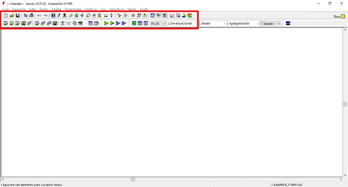The height and width of the screenshot is (187, 348).
Task: Select the hand pan tool
Action: click(94, 16)
